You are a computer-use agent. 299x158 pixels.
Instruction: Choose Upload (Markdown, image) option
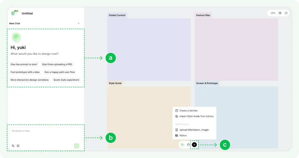(194, 130)
